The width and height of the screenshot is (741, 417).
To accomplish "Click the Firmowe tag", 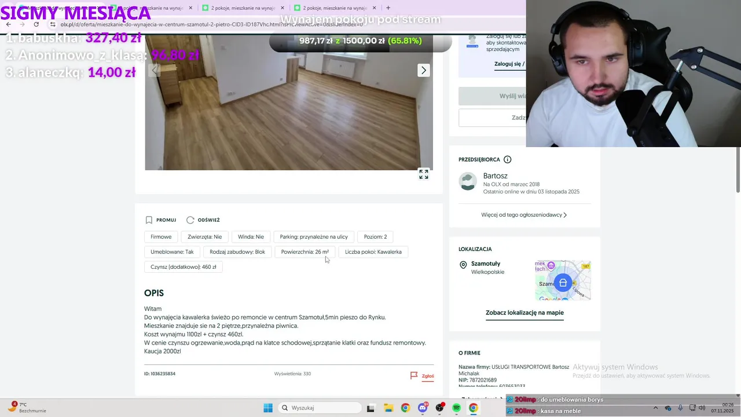I will (161, 237).
